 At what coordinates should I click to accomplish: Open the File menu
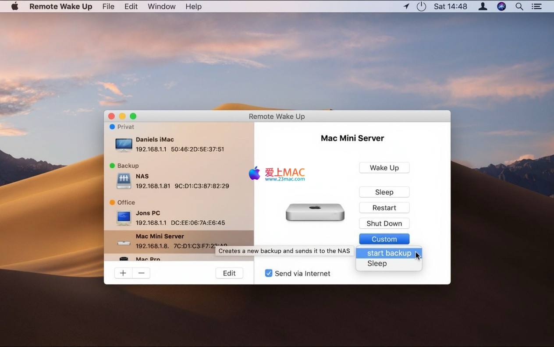coord(108,7)
